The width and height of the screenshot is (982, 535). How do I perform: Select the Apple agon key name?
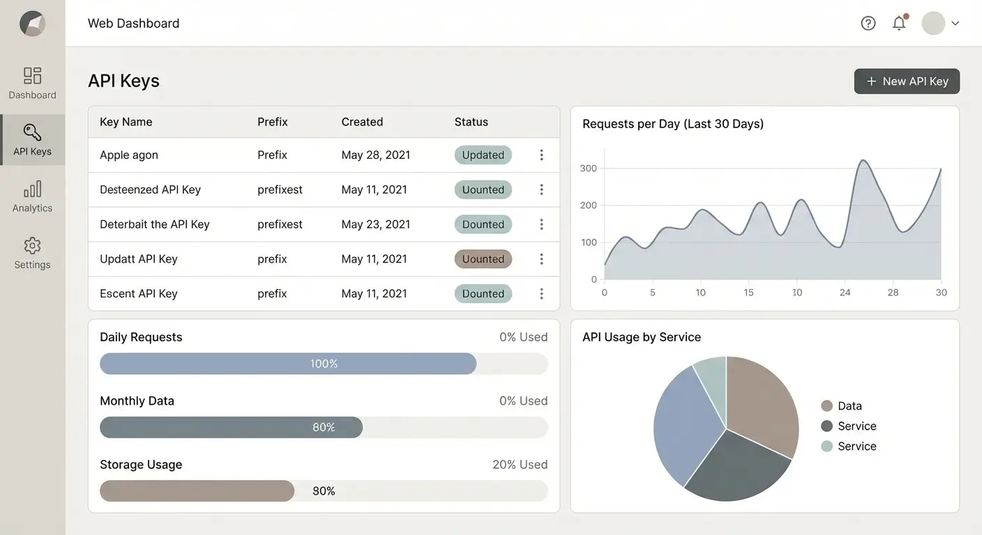tap(129, 155)
